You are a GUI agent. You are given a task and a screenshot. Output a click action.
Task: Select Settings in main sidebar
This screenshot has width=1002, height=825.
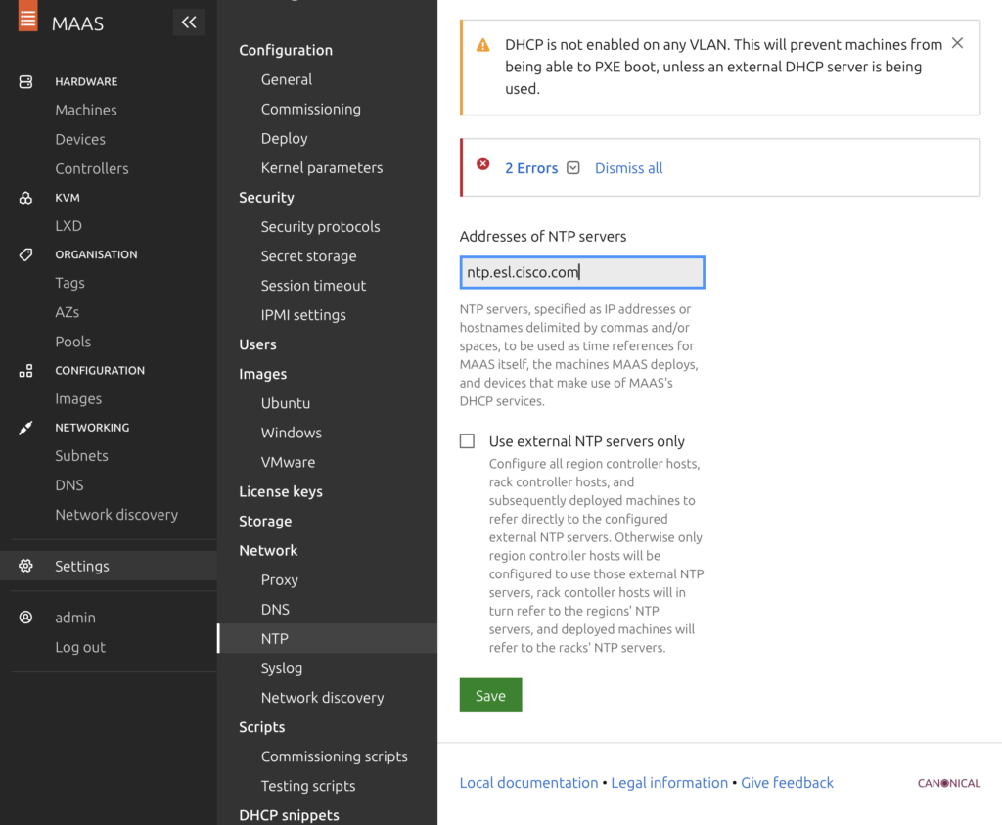coord(109,566)
